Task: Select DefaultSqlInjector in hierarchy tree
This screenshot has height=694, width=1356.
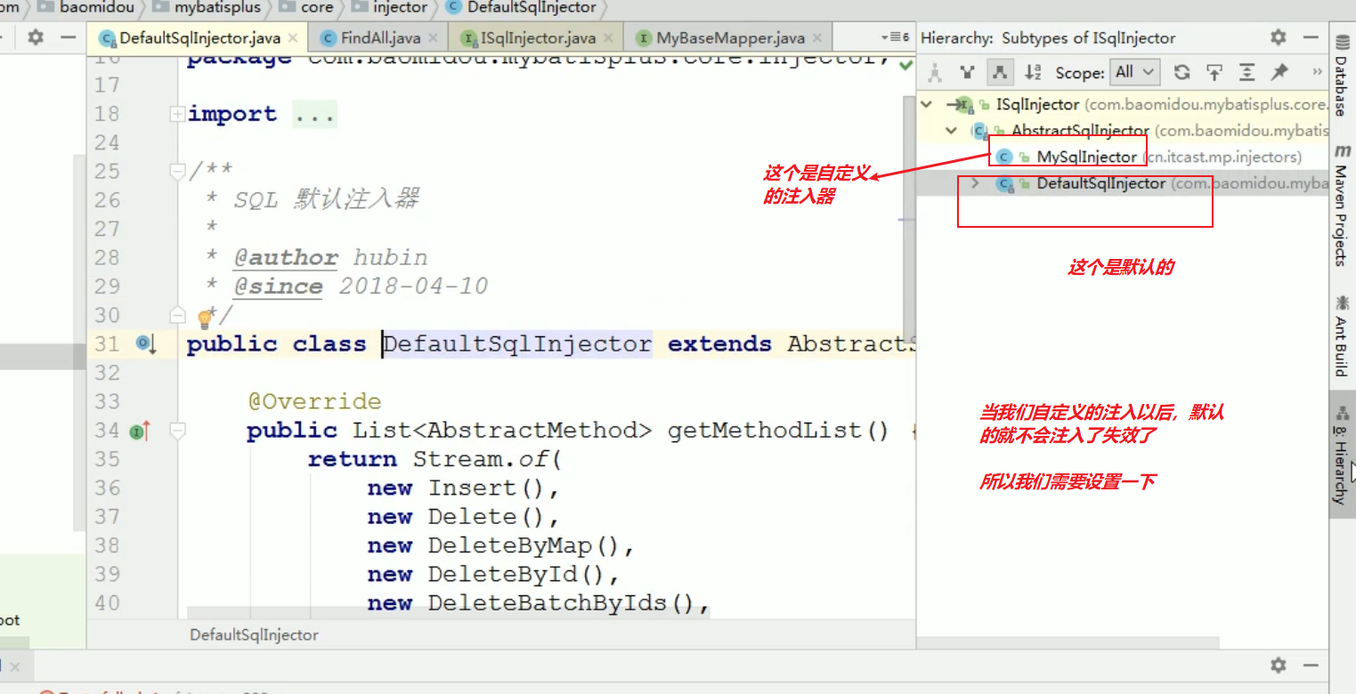Action: point(1100,183)
